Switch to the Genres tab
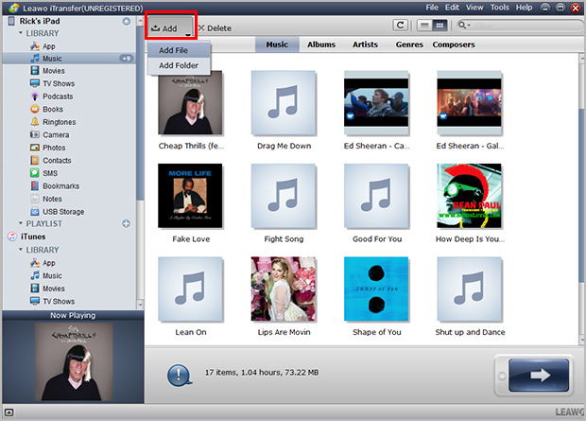The height and width of the screenshot is (421, 586). click(409, 44)
